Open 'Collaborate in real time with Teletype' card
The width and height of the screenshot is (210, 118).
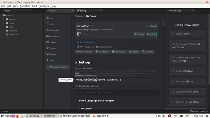coord(187,59)
